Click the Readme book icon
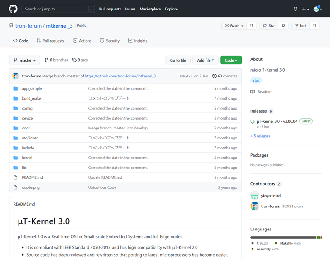This screenshot has width=330, height=259. [x=253, y=92]
